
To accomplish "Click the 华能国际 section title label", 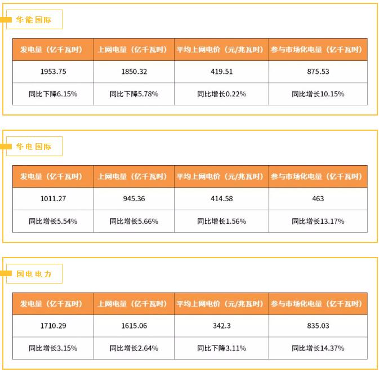I will click(x=34, y=20).
